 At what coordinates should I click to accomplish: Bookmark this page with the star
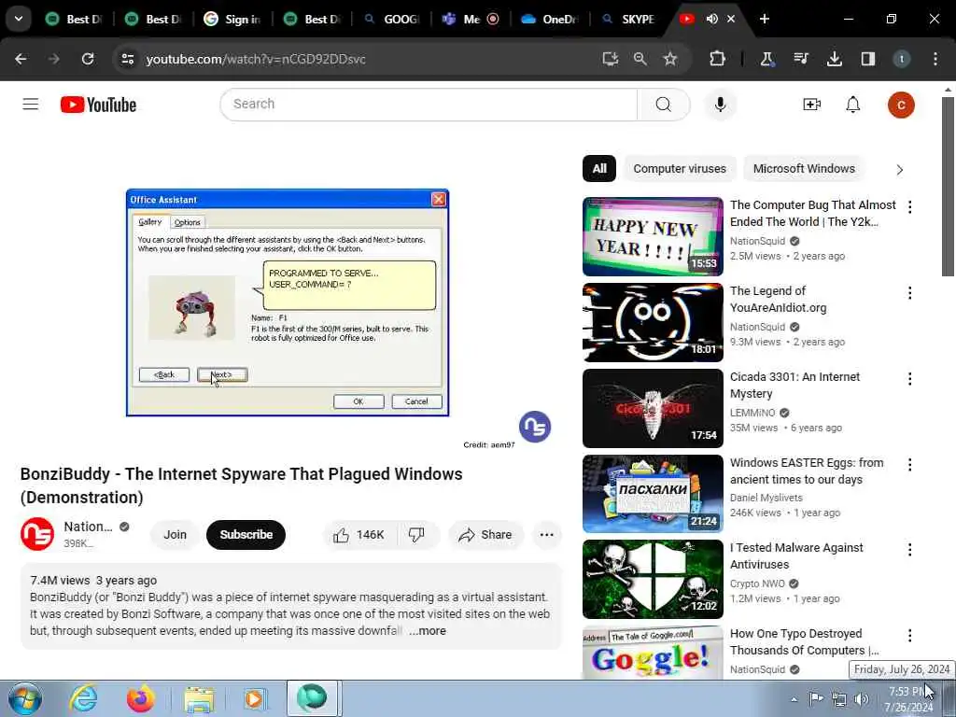point(670,59)
